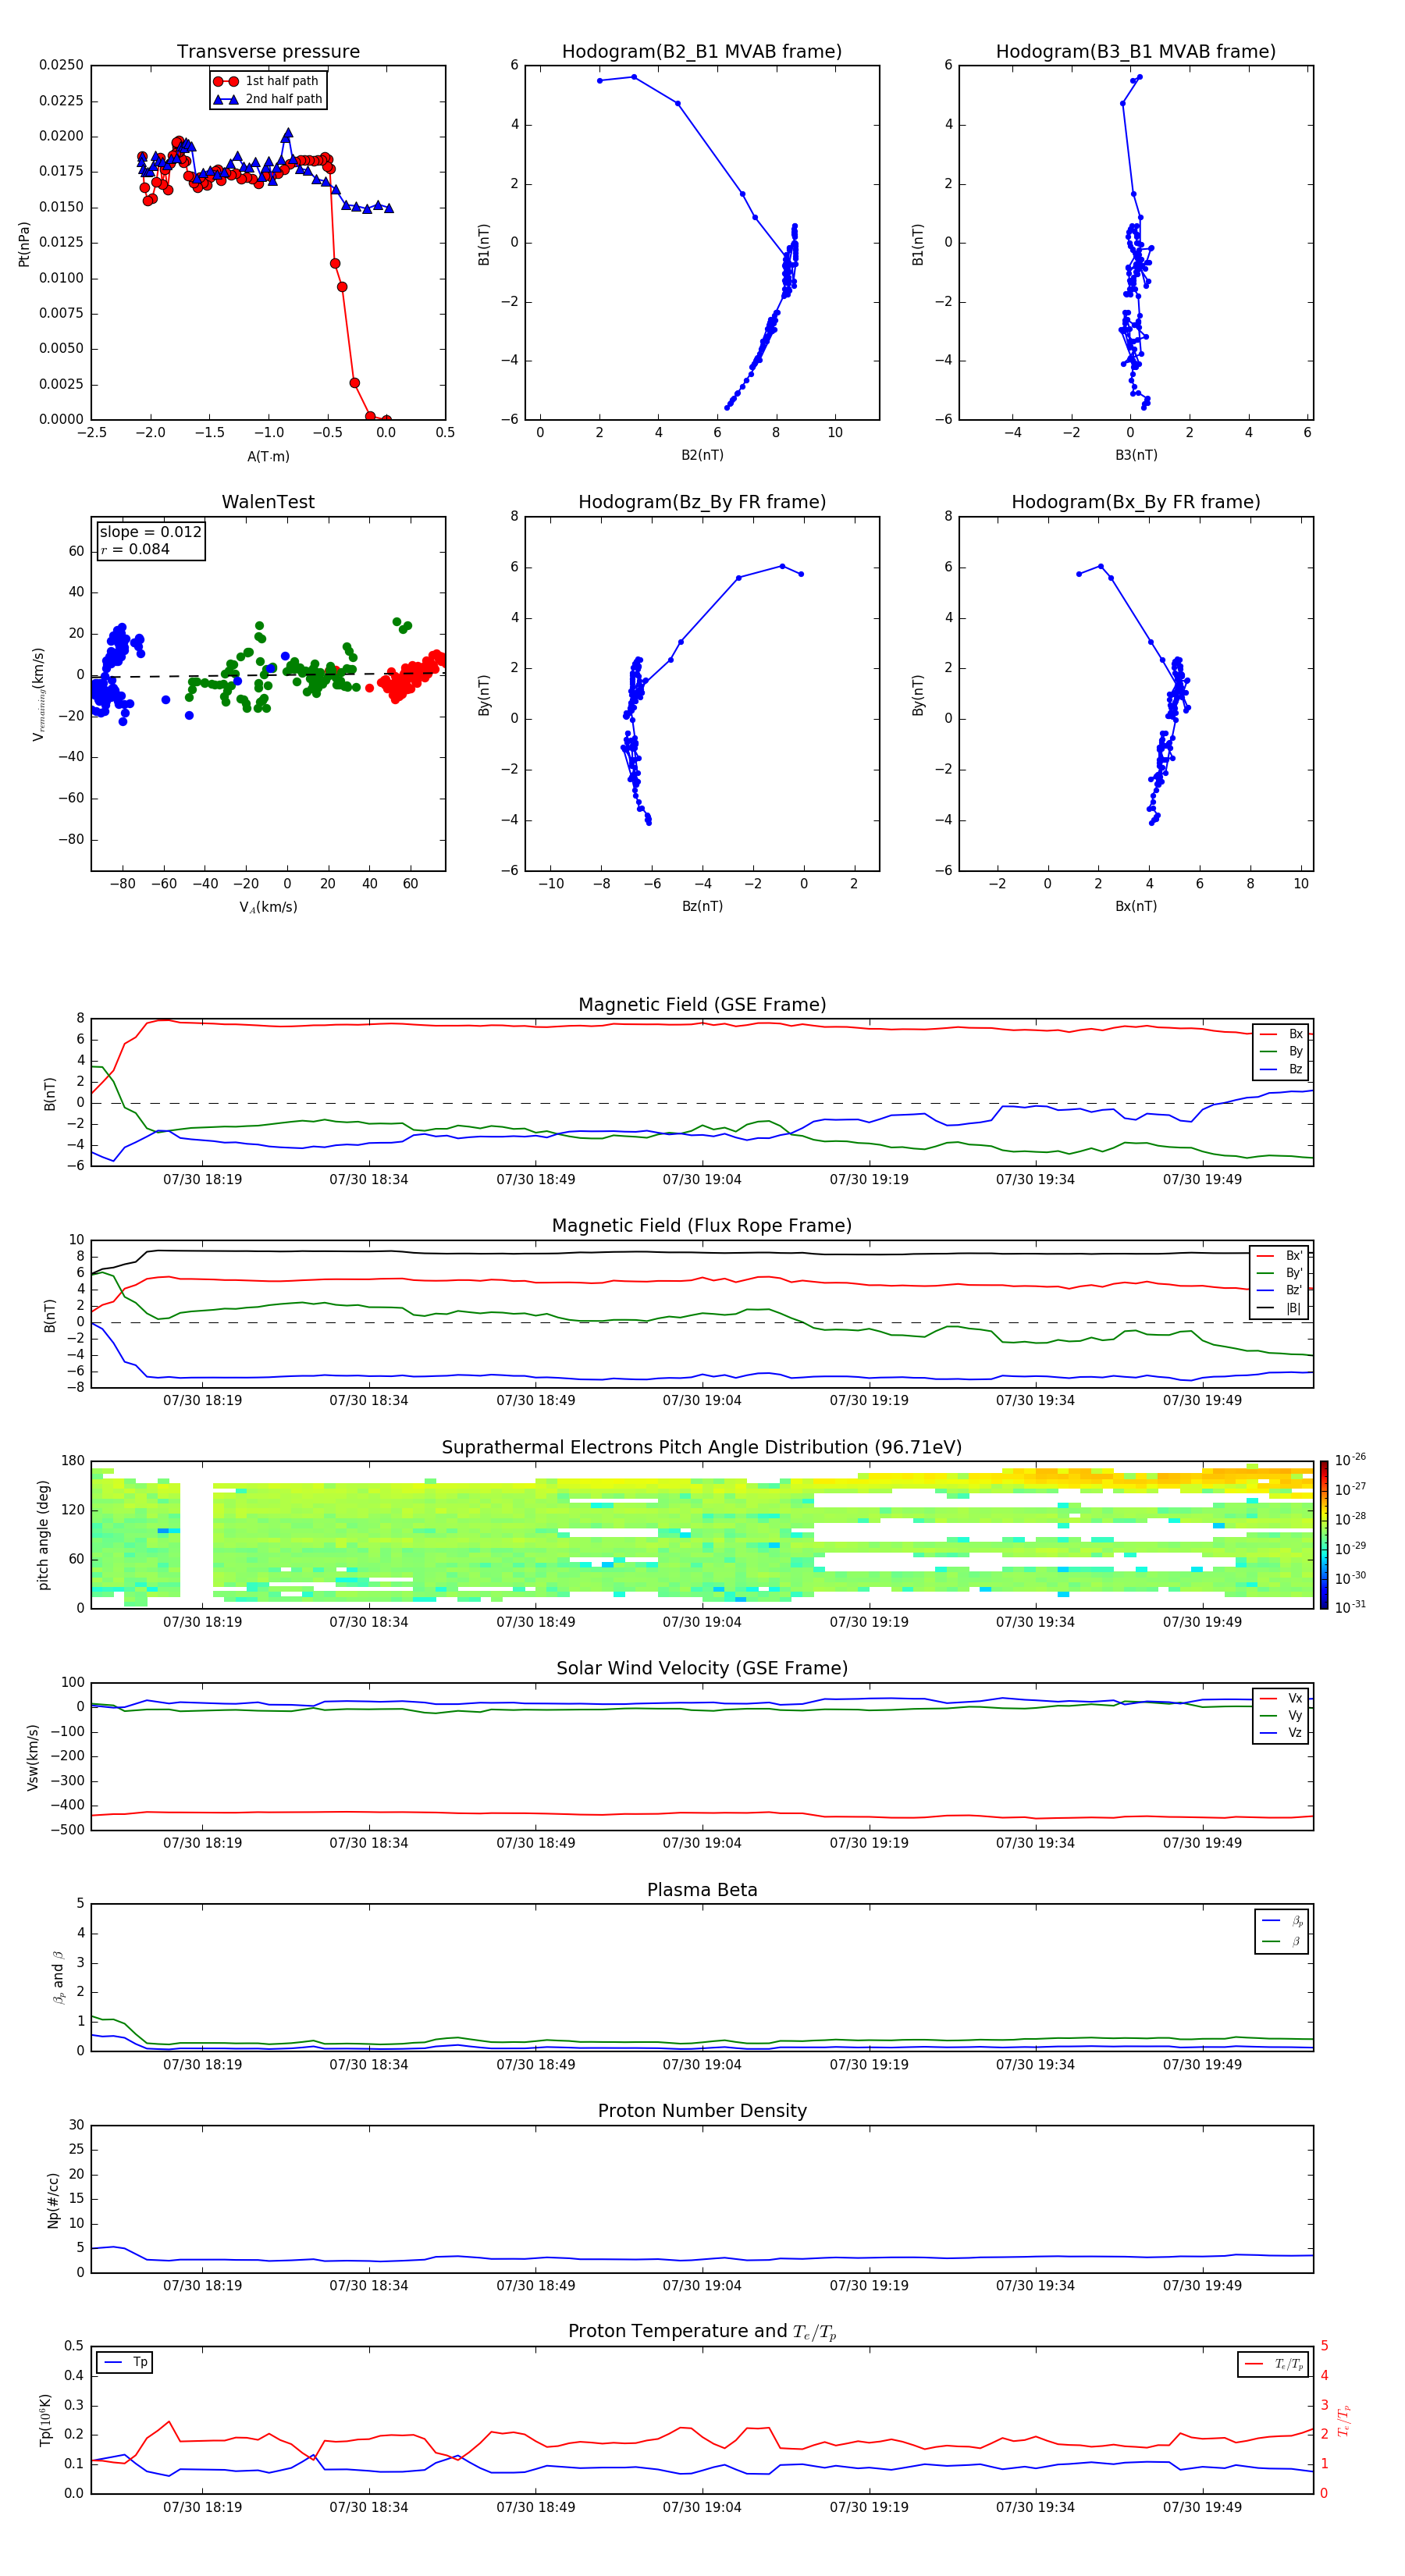The height and width of the screenshot is (2576, 1405).
Task: Click the '|B|' legend entry
Action: tap(1280, 1308)
